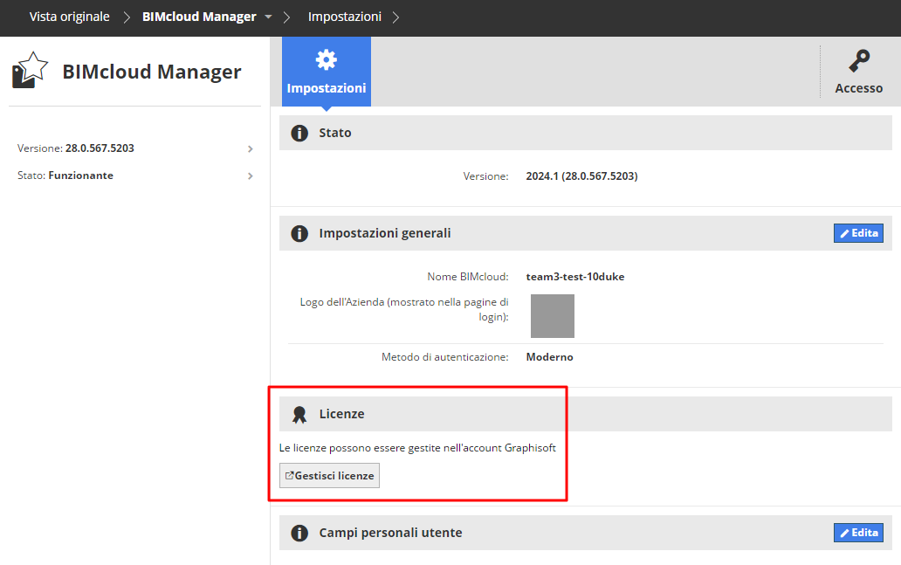Click the Campi personali utente info icon

(299, 533)
